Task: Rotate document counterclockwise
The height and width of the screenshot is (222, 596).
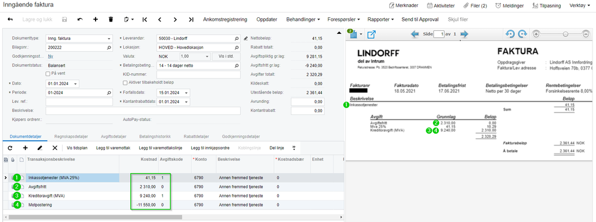Action: 510,34
